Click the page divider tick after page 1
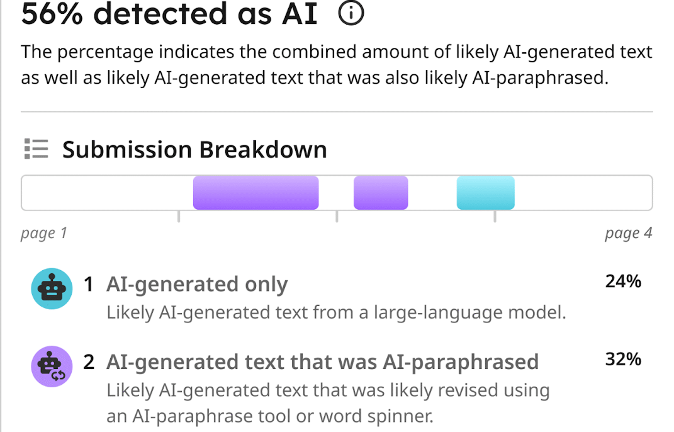Viewport: 674px width, 432px height. tap(178, 217)
